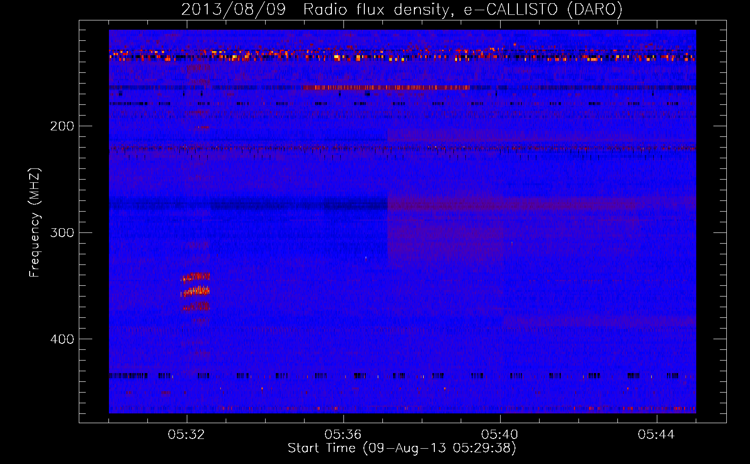
Task: Select the "Frequency (MHZ)" y-axis label
Action: pyautogui.click(x=35, y=223)
